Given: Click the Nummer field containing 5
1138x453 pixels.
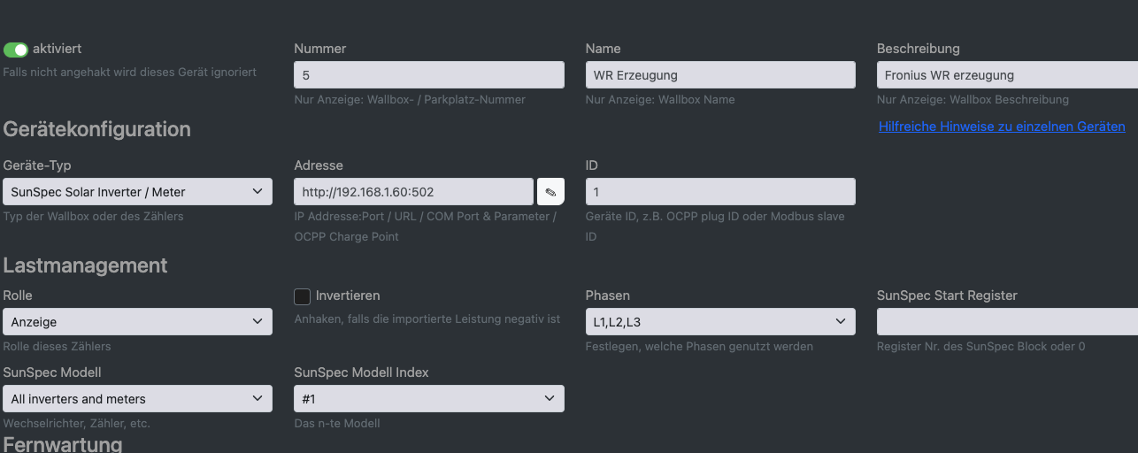Looking at the screenshot, I should (429, 75).
